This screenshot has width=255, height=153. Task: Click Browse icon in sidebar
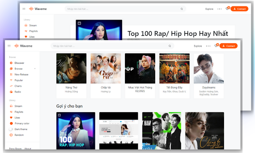tap(11, 68)
